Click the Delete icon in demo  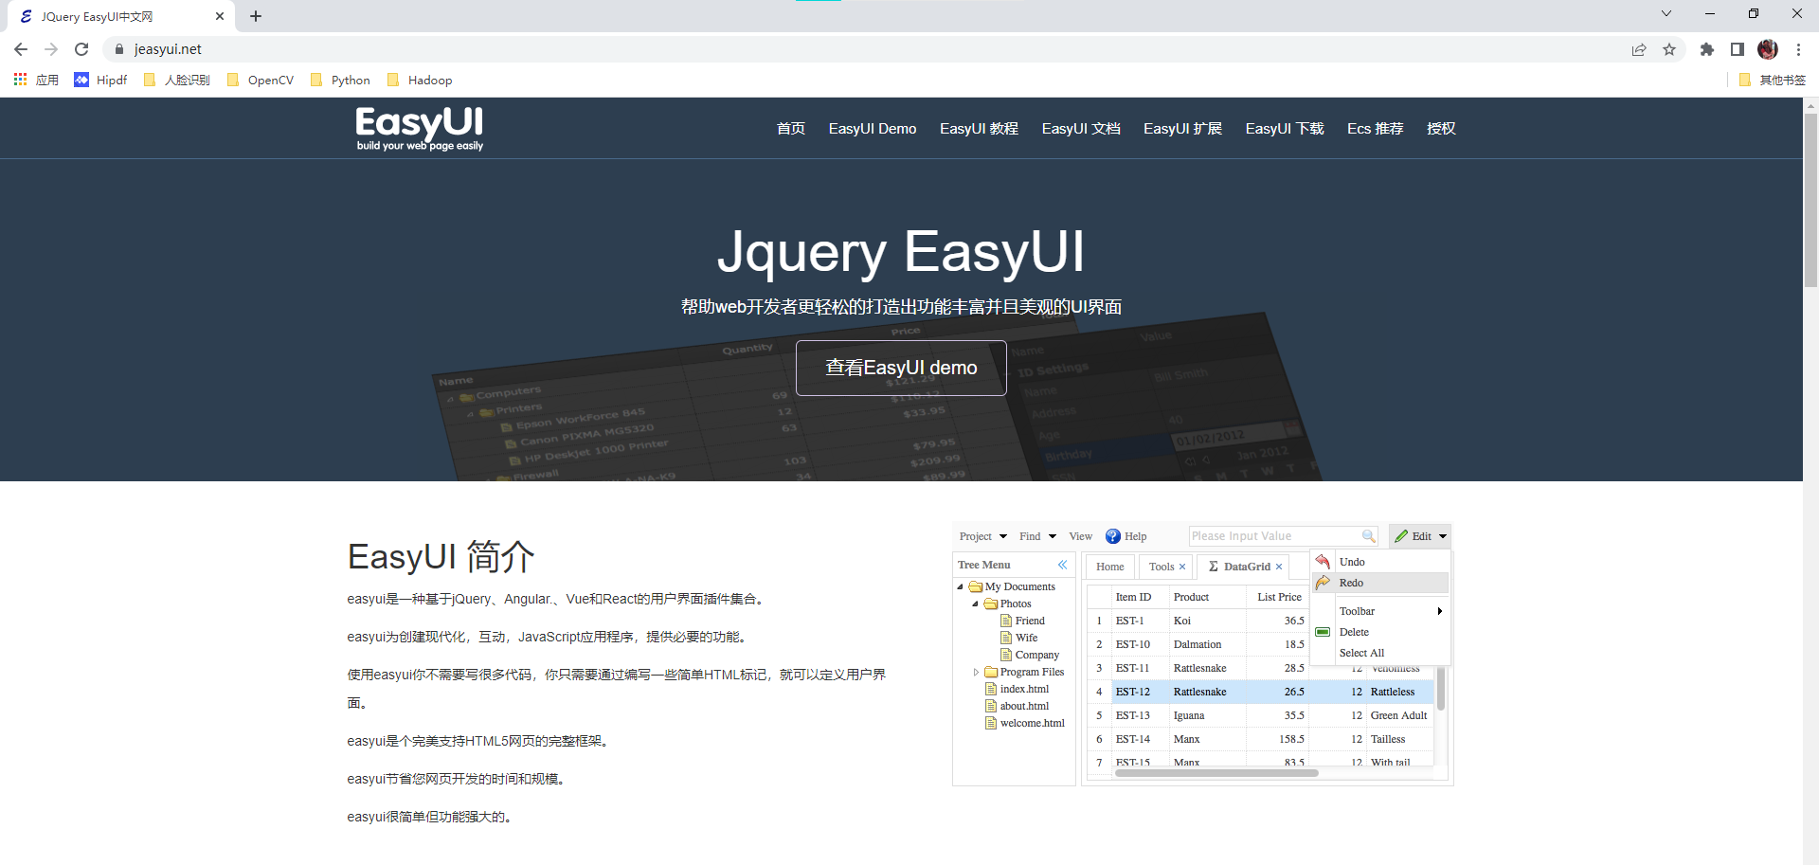1323,632
